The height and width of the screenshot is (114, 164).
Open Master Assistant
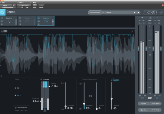[95, 12]
